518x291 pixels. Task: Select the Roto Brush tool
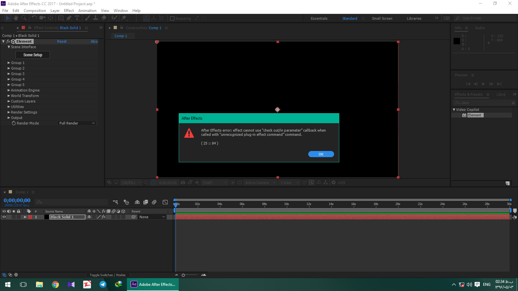[114, 18]
